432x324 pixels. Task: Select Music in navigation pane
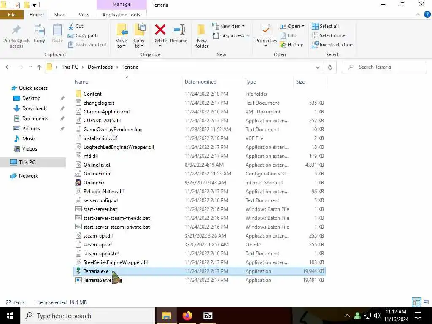coord(29,138)
